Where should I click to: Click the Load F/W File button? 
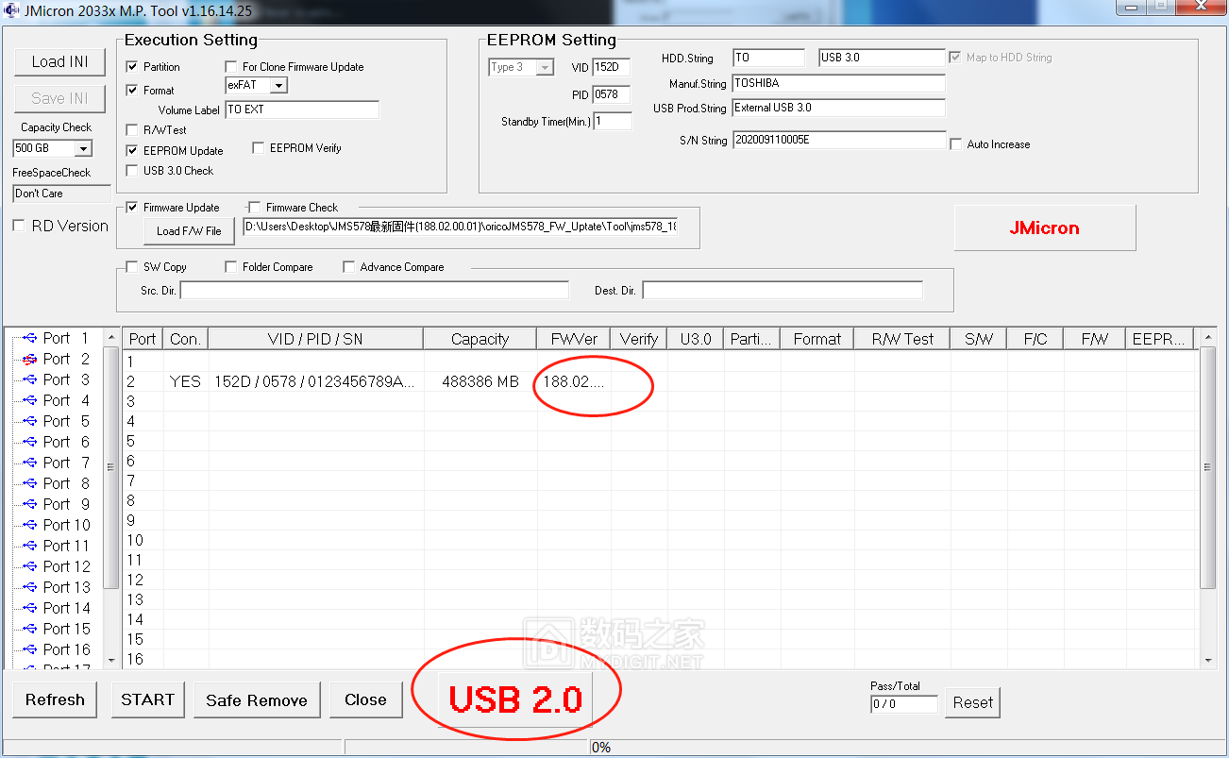pos(189,230)
